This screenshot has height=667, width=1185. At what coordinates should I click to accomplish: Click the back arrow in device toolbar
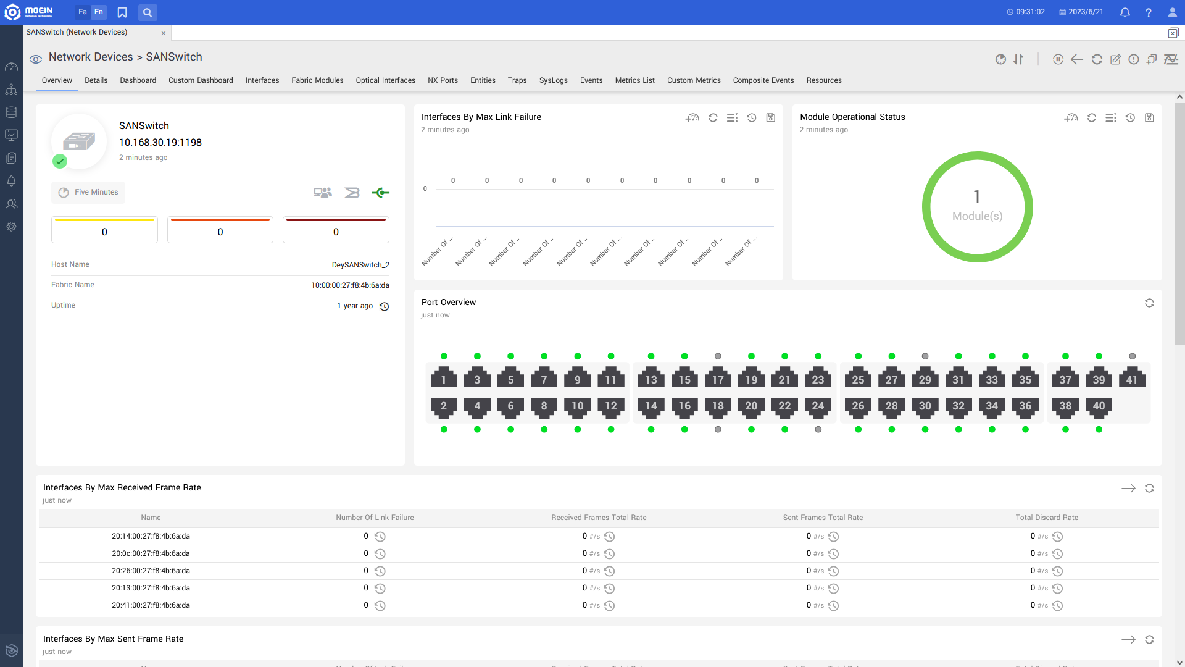1077,59
